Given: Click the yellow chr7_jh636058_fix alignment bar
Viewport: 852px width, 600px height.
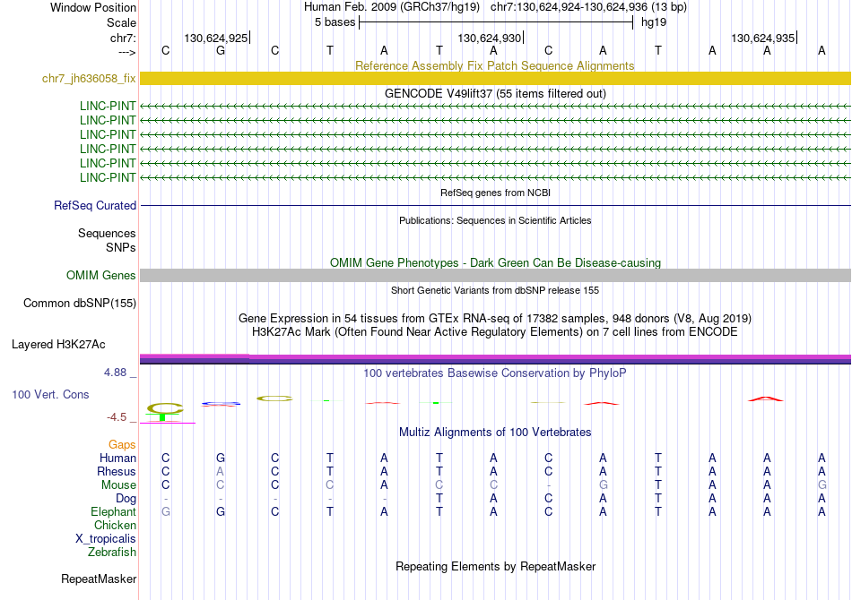Looking at the screenshot, I should [x=495, y=78].
